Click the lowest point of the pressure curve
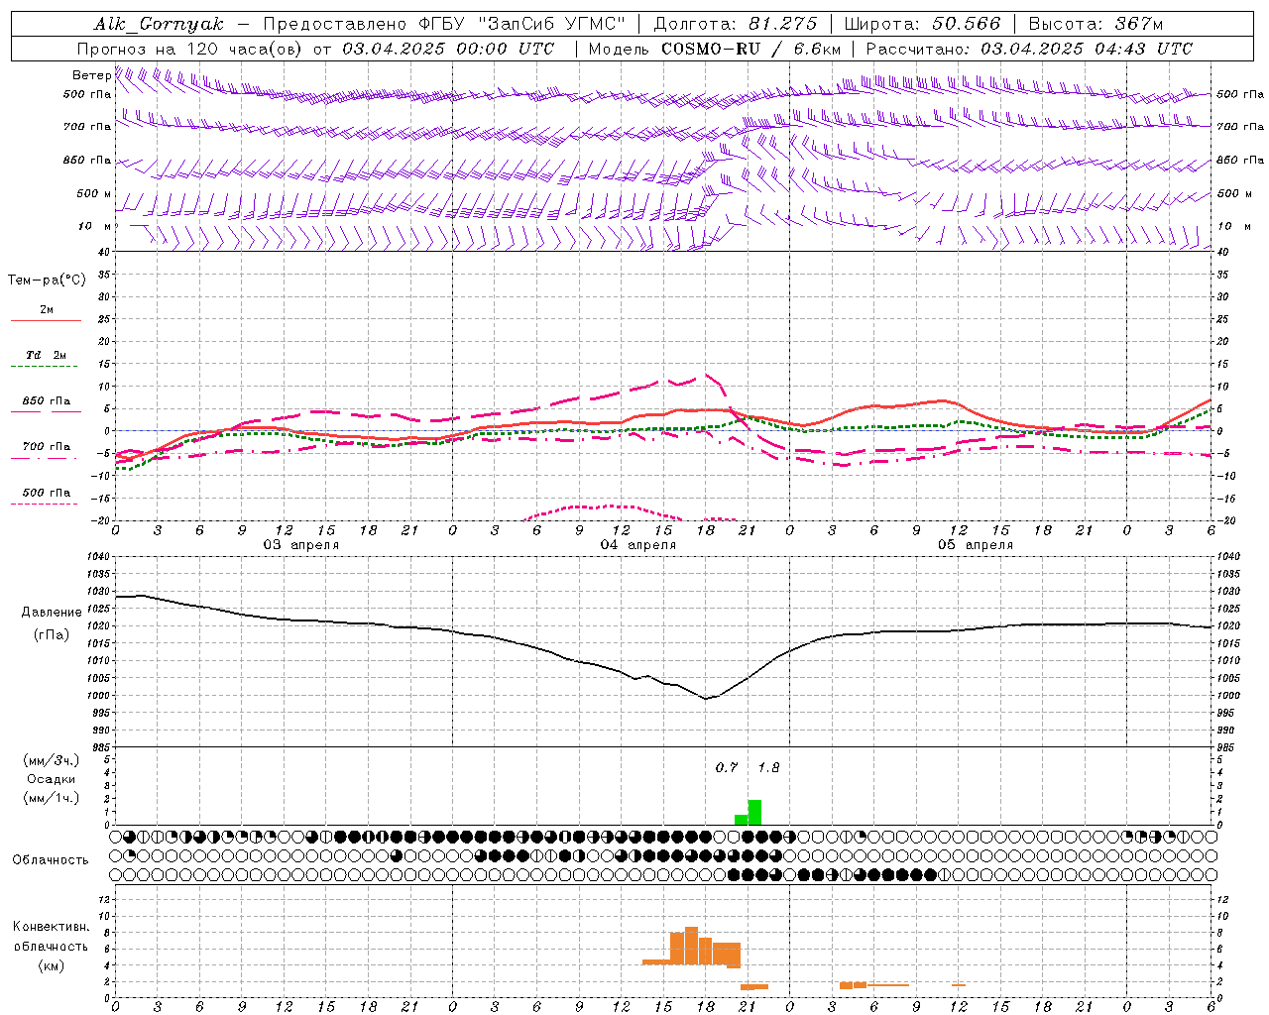The width and height of the screenshot is (1269, 1015). [x=706, y=699]
